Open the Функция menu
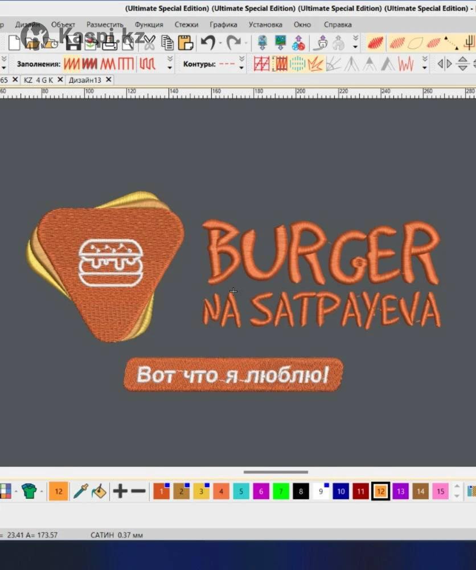The width and height of the screenshot is (476, 570). click(149, 25)
